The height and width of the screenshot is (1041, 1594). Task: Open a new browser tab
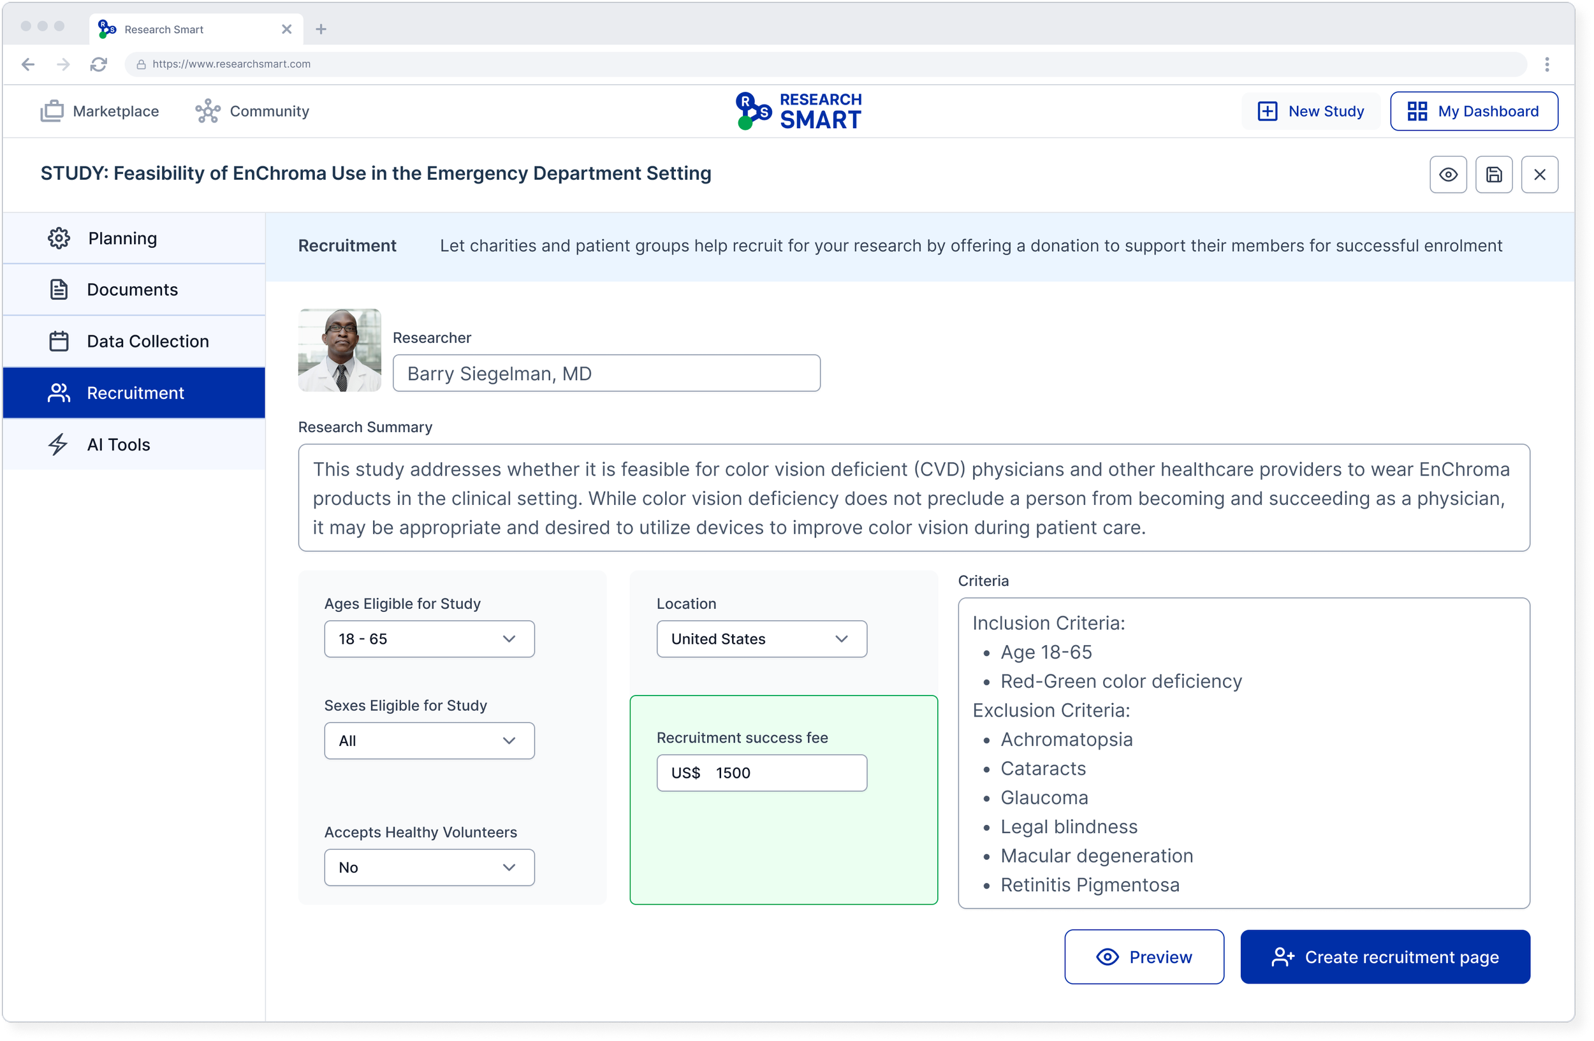click(x=321, y=29)
